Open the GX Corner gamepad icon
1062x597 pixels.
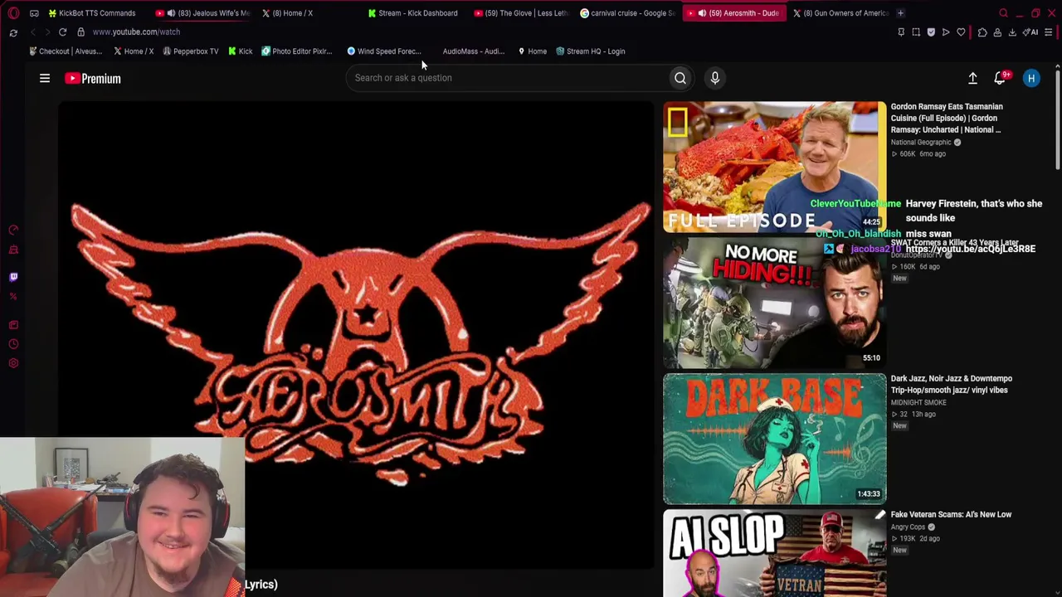pos(34,13)
